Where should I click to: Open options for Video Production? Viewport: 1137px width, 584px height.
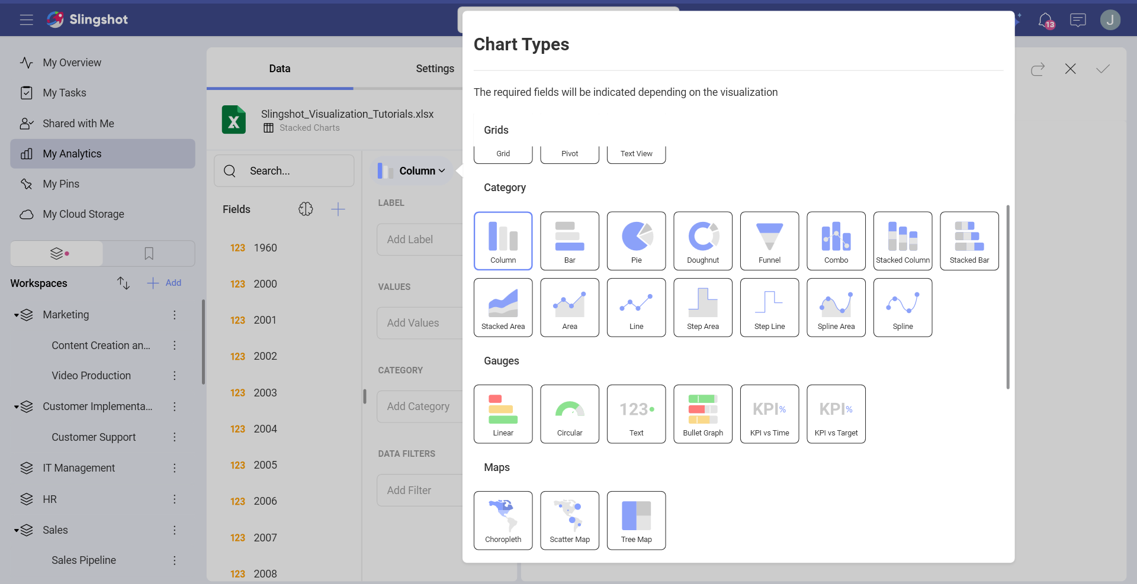point(175,376)
